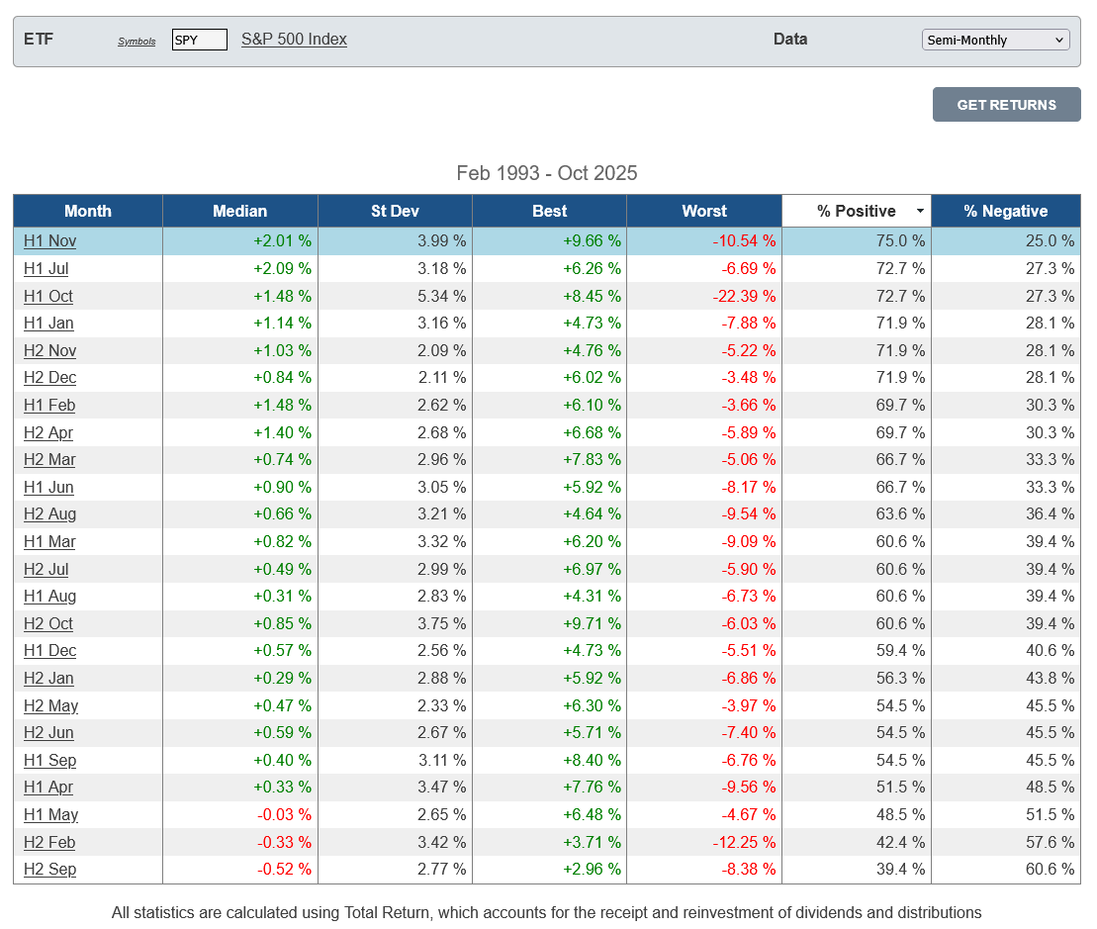The width and height of the screenshot is (1097, 929).
Task: Sort table by St Dev column
Action: pos(395,211)
